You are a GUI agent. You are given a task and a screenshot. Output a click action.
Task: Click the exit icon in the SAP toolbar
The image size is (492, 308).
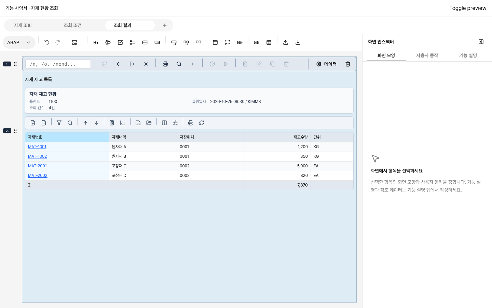[132, 64]
